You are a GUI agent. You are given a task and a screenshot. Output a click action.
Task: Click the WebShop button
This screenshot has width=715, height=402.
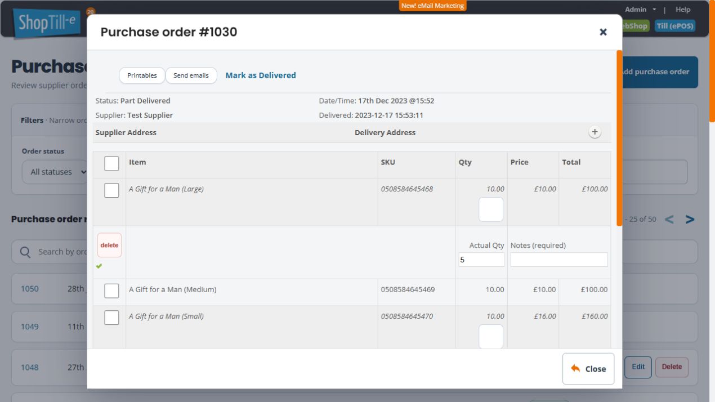pyautogui.click(x=635, y=26)
